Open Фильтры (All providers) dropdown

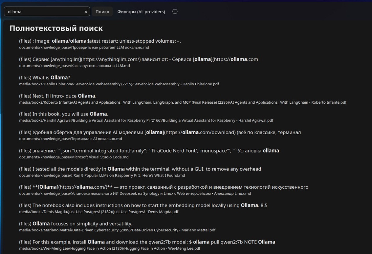141,12
